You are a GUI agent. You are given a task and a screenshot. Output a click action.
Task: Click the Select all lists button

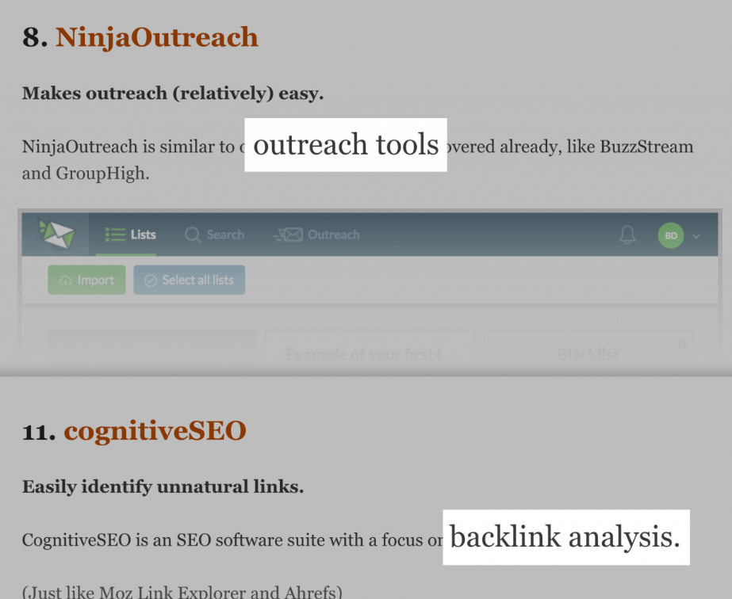(189, 280)
